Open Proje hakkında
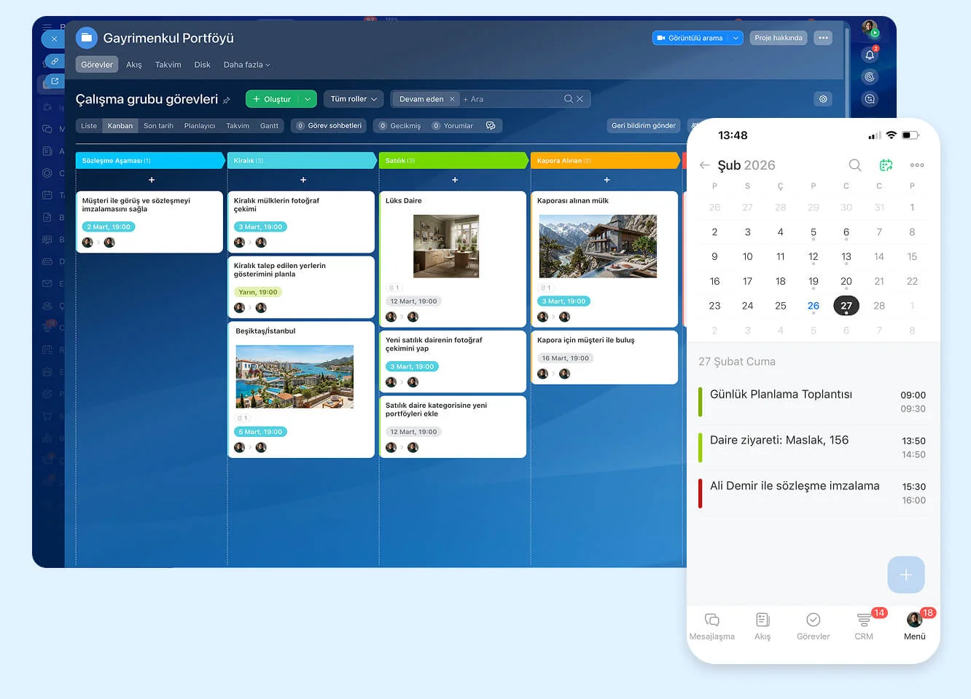The width and height of the screenshot is (971, 699). coord(778,38)
